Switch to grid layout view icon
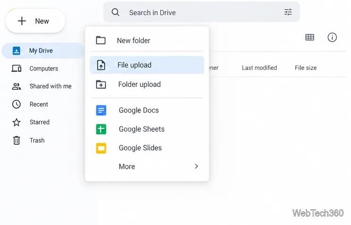 310,37
